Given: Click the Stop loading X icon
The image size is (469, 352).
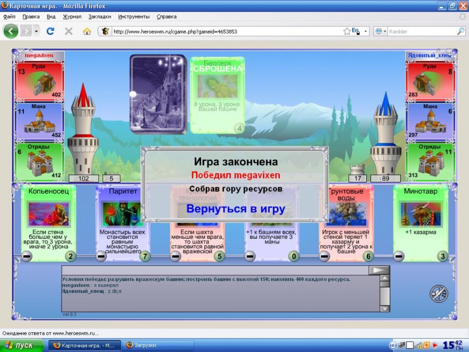Looking at the screenshot, I should 68,31.
